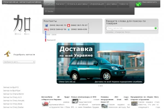
Task: Click the China Cars hieroglyph logo
Action: tap(22, 25)
